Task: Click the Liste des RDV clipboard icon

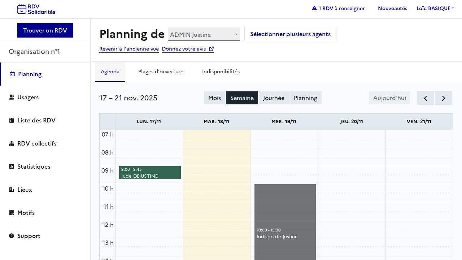Action: [x=12, y=120]
